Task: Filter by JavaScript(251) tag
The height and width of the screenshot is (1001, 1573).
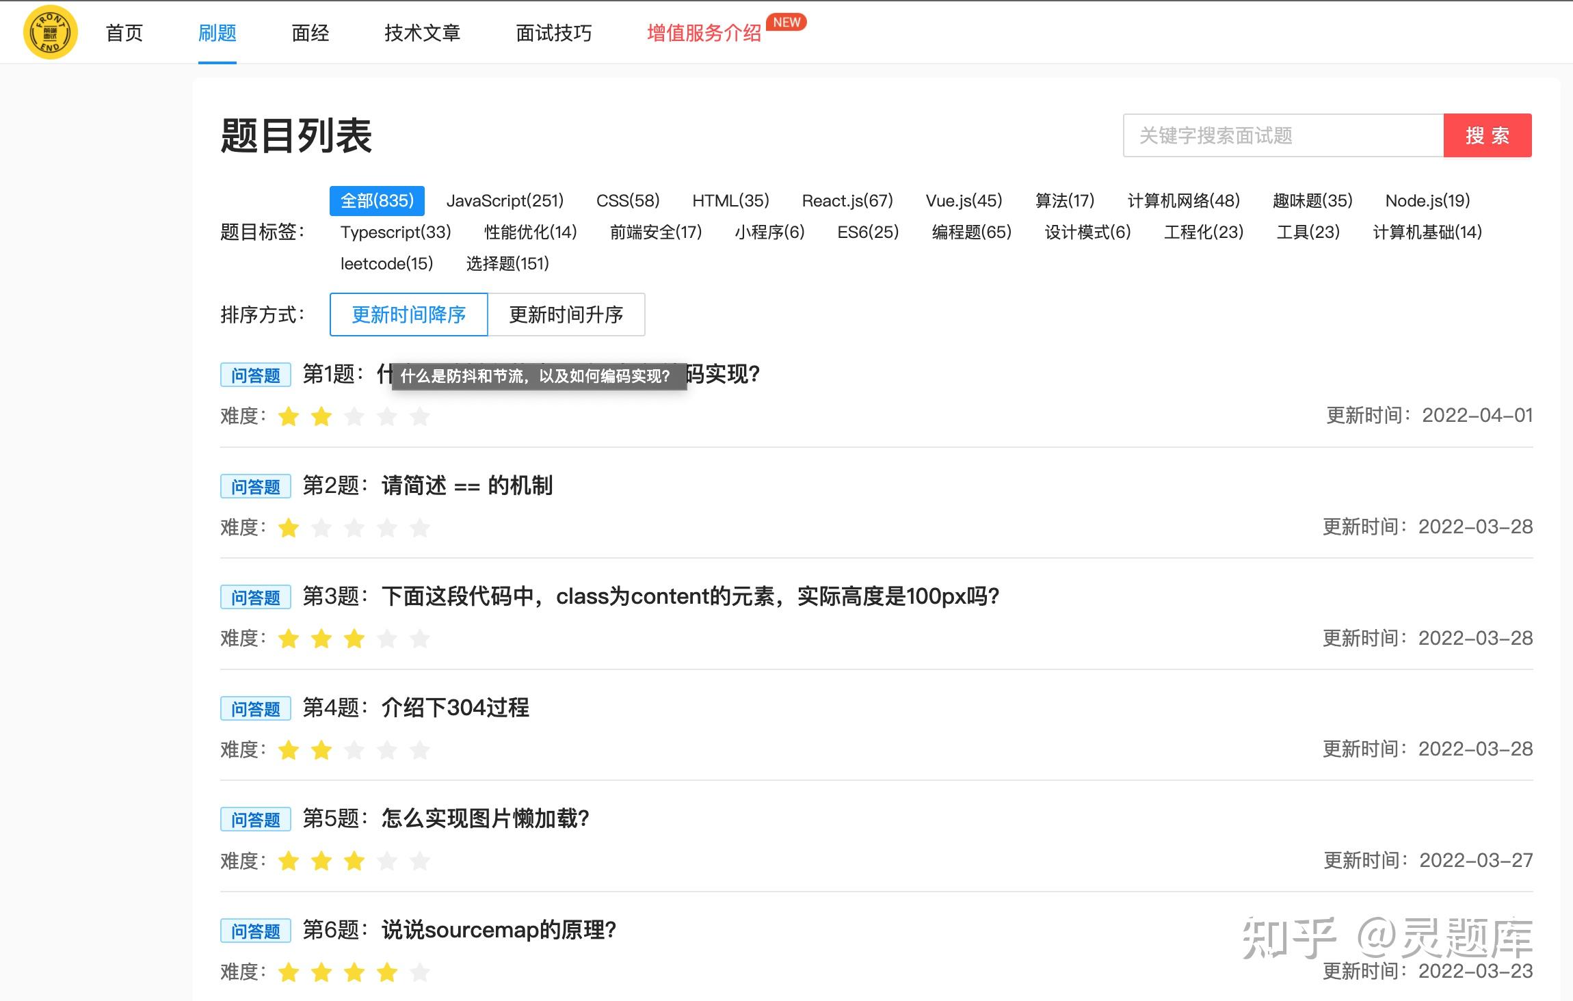Action: (505, 200)
